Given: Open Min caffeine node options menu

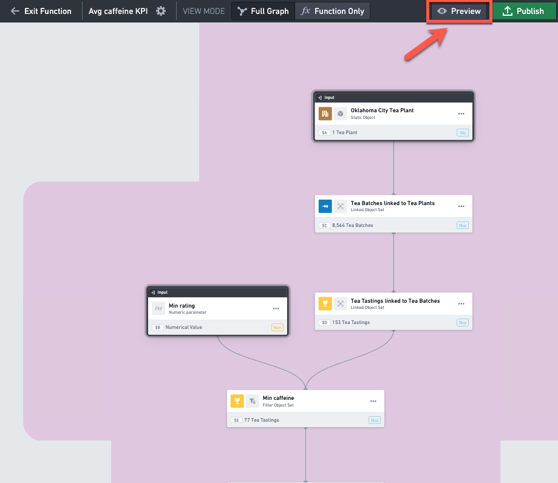Looking at the screenshot, I should tap(373, 401).
